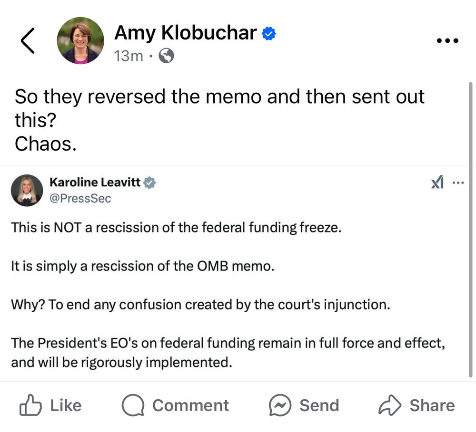
Task: Tap the public globe audience icon
Action: click(166, 57)
